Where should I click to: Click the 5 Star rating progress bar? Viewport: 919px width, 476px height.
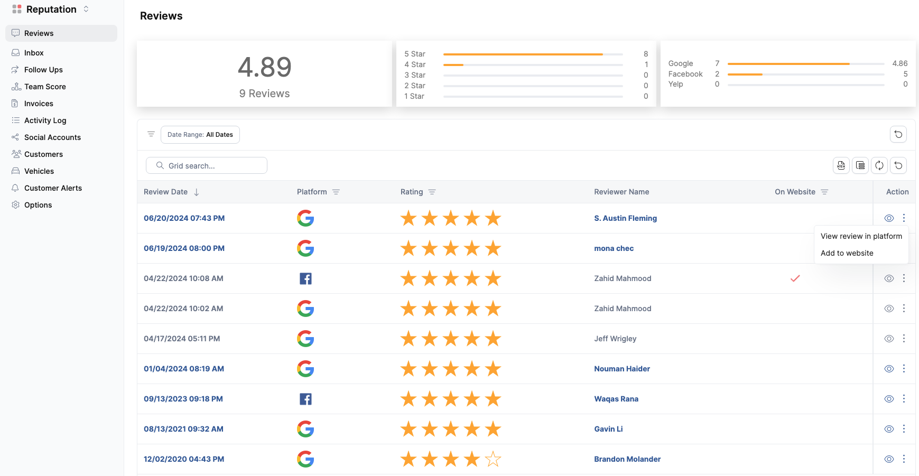click(533, 54)
